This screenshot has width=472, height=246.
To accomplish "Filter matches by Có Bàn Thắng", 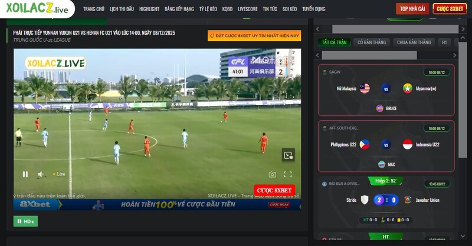I will (371, 42).
